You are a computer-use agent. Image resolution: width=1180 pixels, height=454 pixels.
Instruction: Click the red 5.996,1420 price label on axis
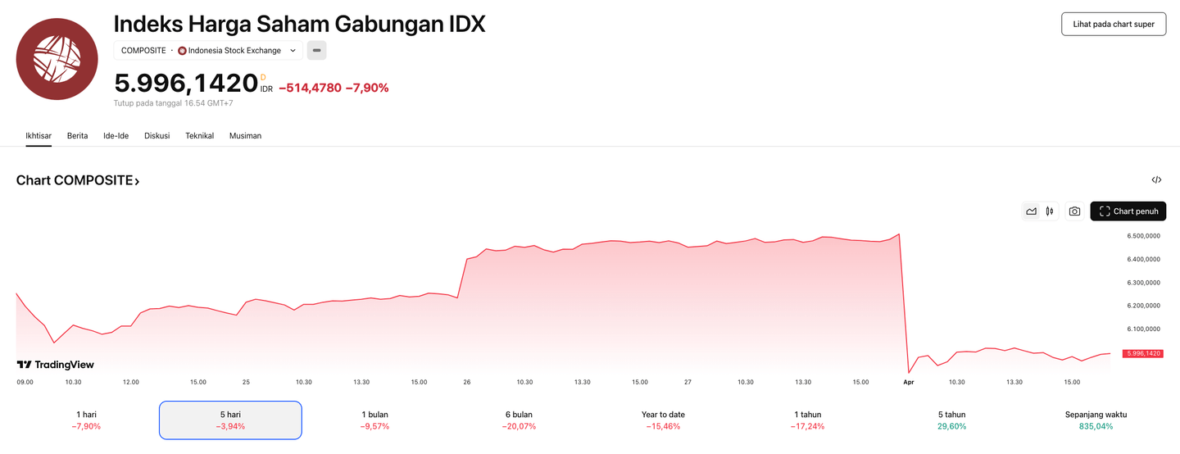1144,353
